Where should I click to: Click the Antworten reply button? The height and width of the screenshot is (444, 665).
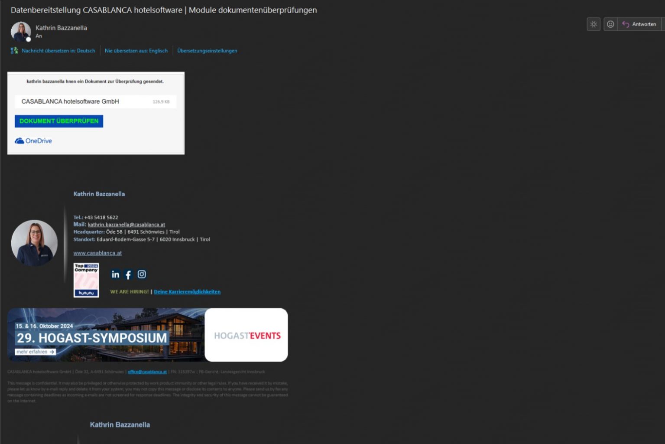pyautogui.click(x=639, y=24)
